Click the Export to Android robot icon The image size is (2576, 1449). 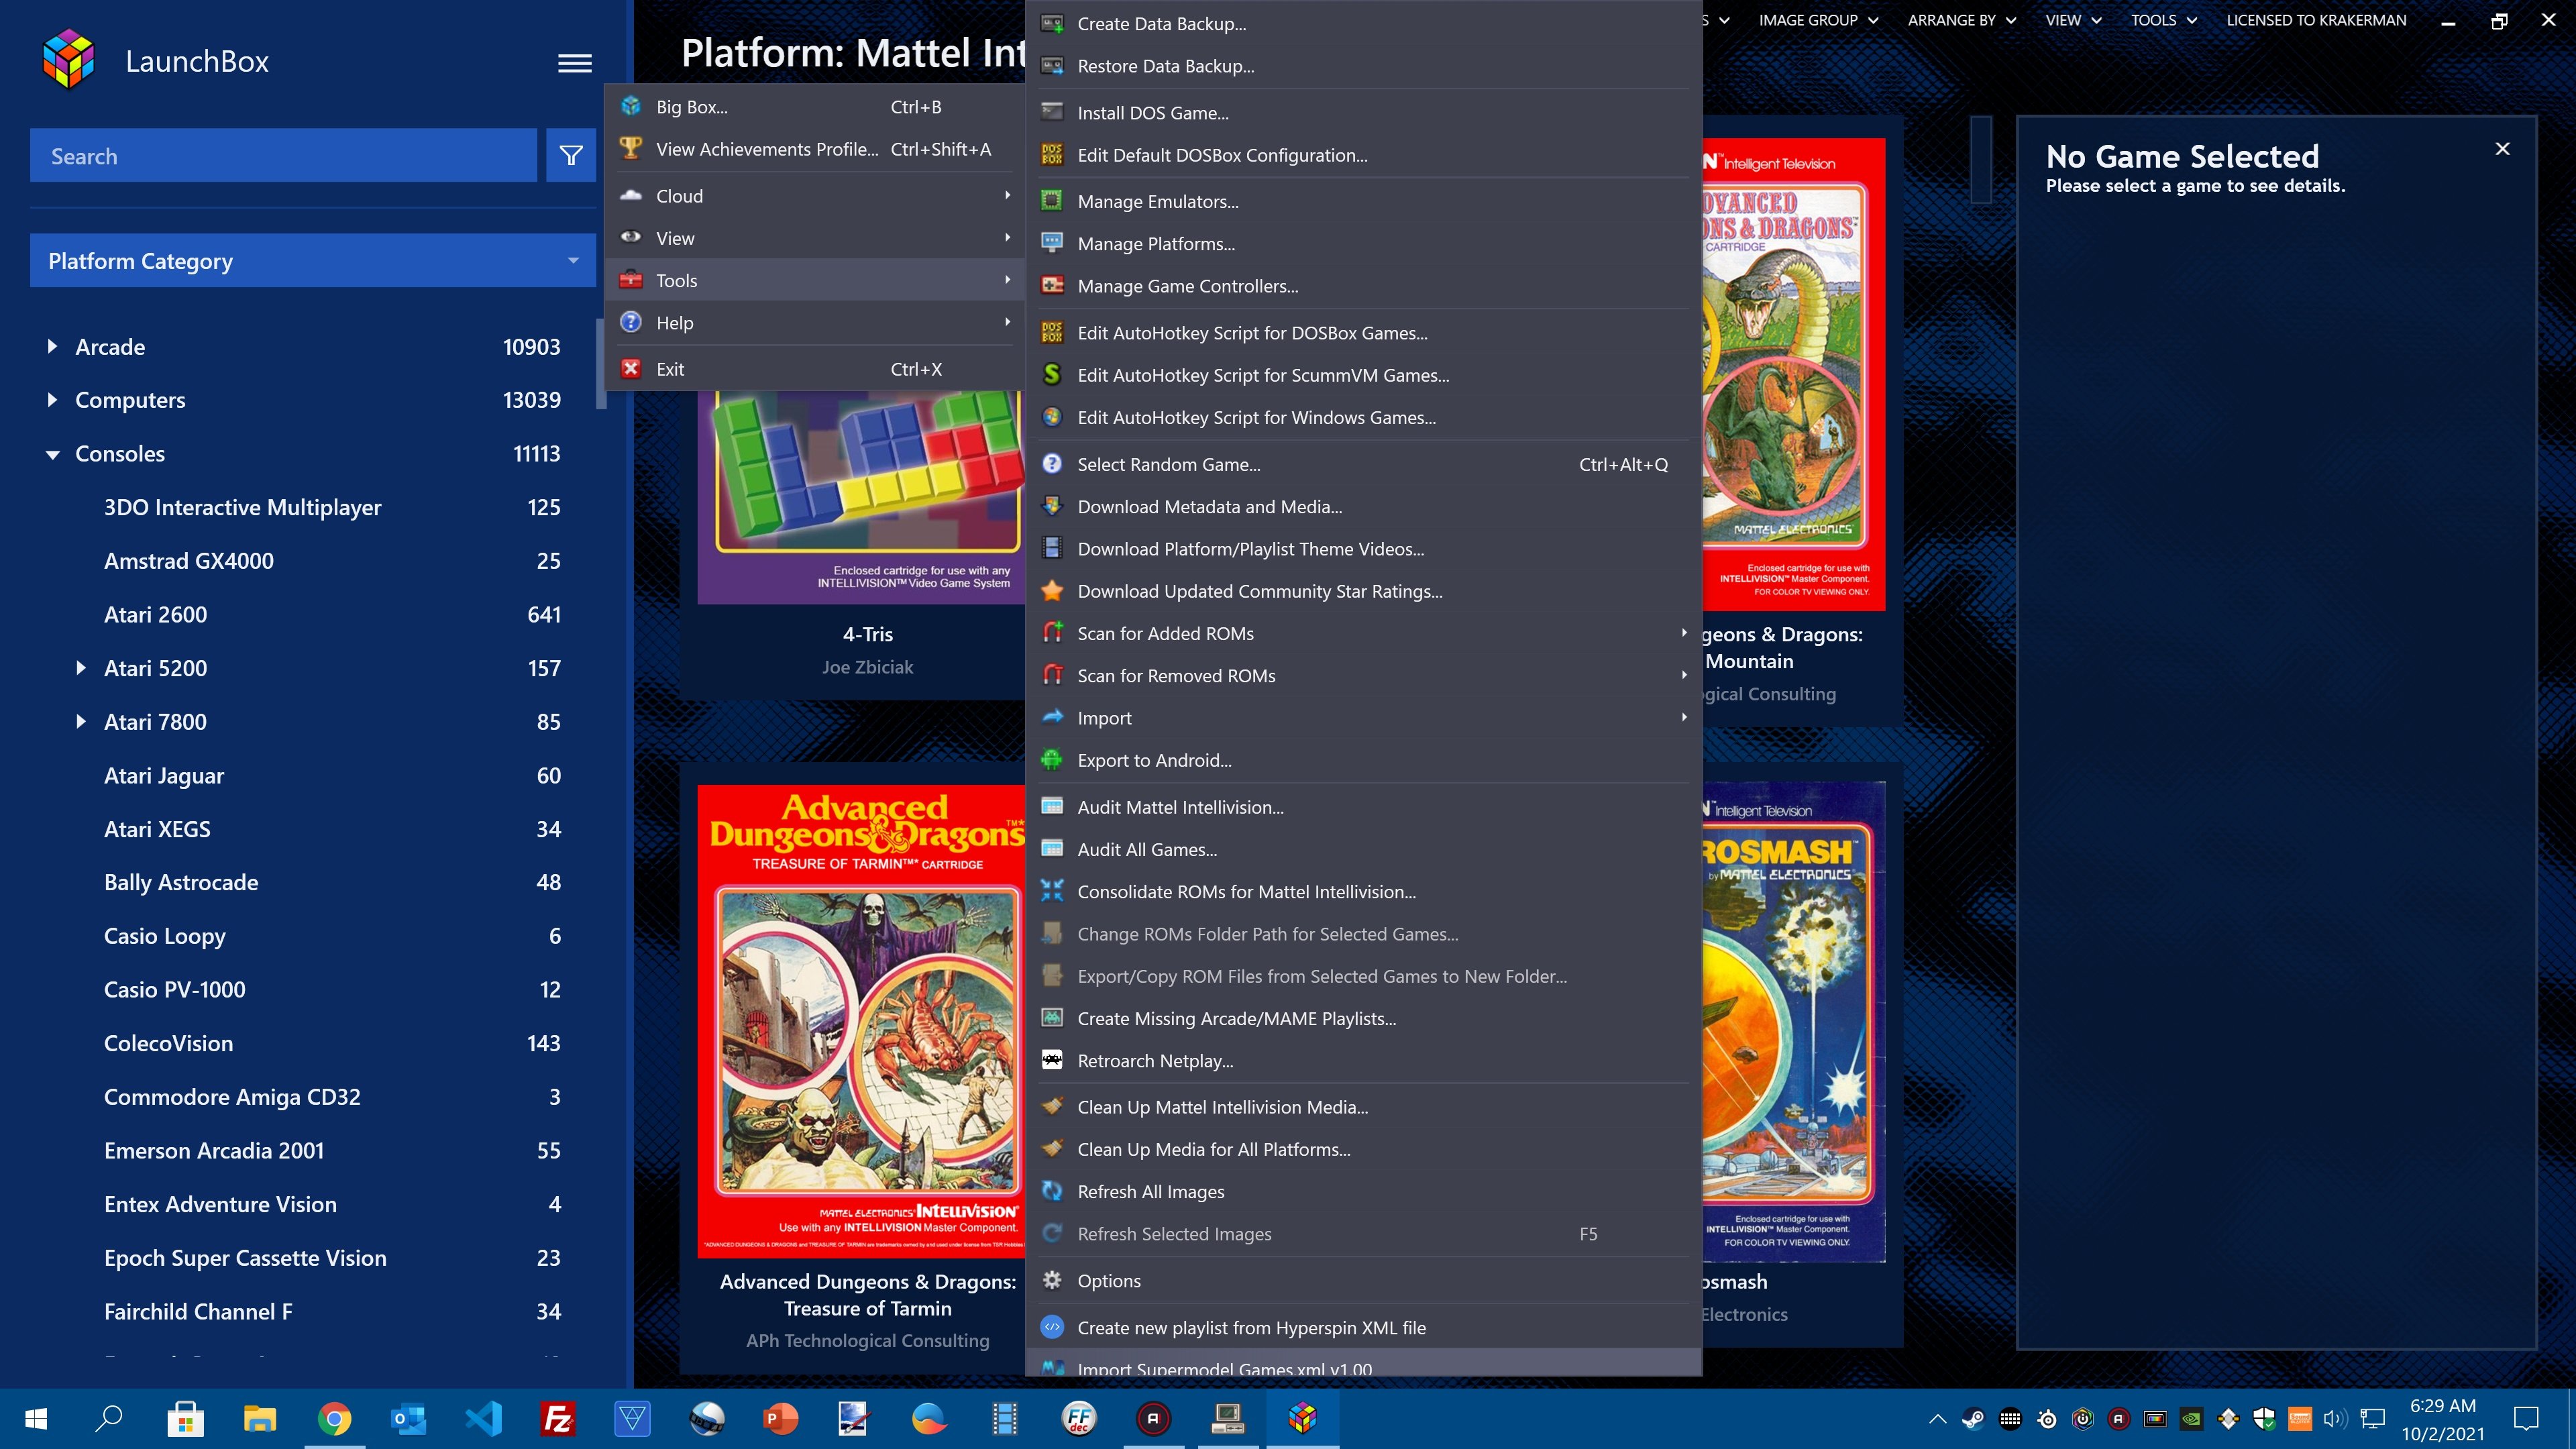1052,760
